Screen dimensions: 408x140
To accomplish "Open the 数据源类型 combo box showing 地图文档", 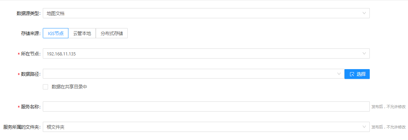I will point(206,13).
